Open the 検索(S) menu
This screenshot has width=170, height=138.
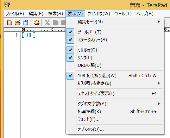[x=56, y=14]
